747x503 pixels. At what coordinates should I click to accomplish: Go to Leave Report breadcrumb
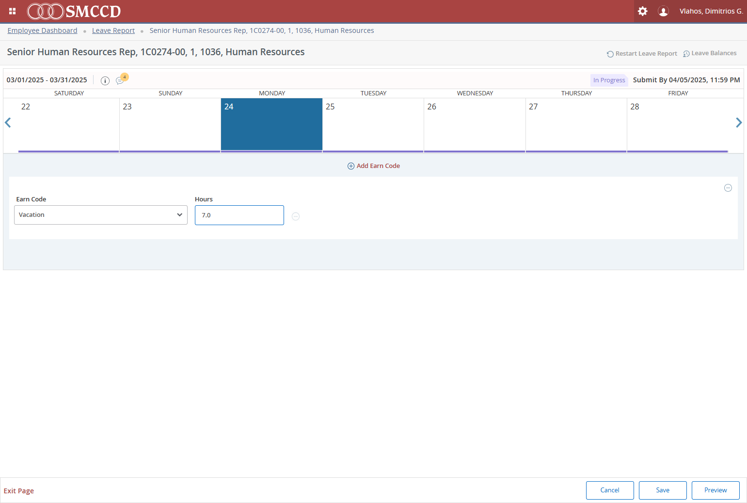113,30
